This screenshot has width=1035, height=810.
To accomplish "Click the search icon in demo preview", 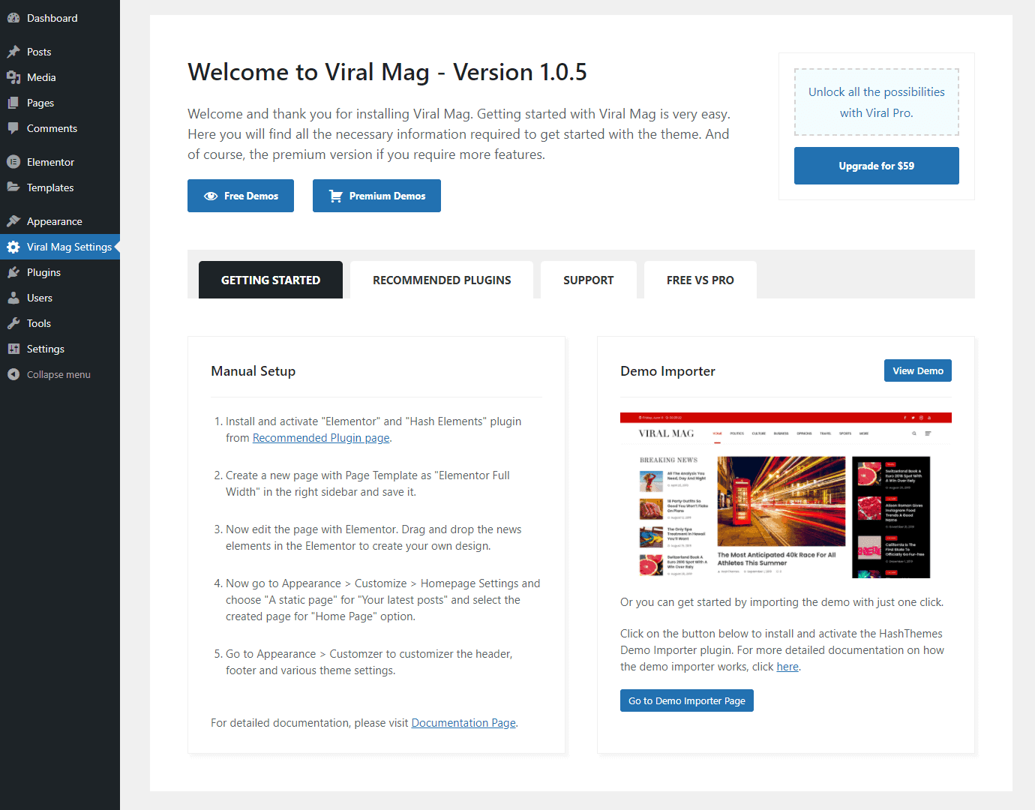I will tap(914, 433).
